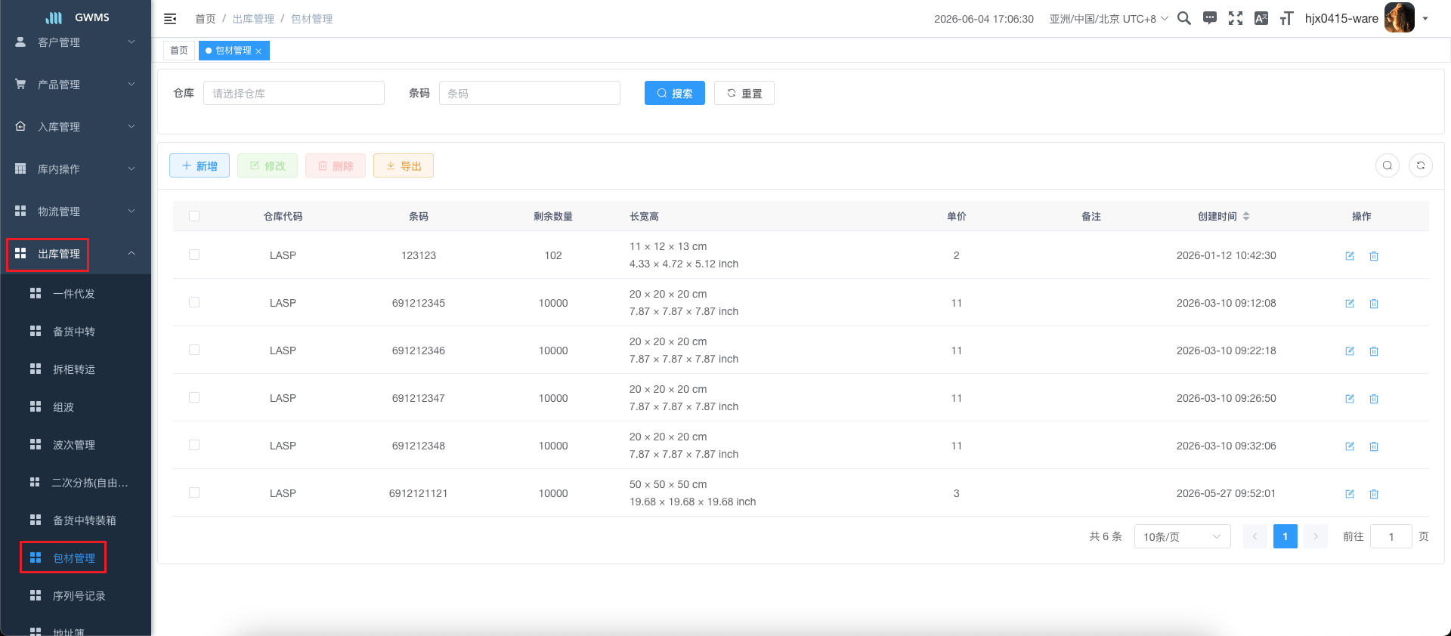1451x636 pixels.
Task: Collapse the sidebar with the hamburger icon
Action: pyautogui.click(x=170, y=19)
